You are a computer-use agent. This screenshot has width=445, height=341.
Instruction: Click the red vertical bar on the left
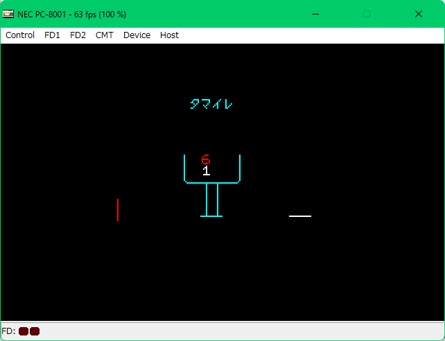(x=118, y=210)
